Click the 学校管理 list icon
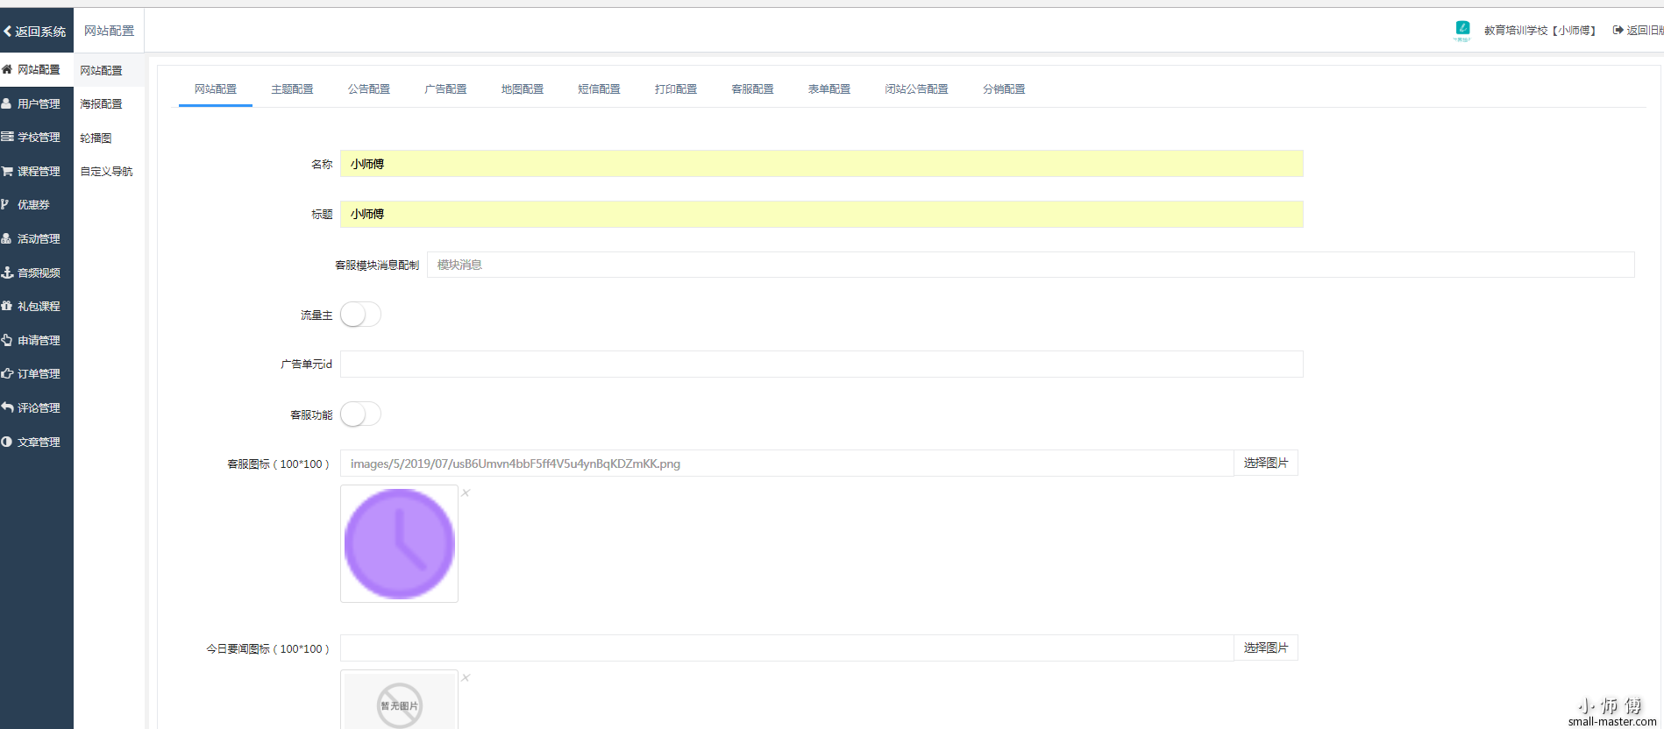The width and height of the screenshot is (1664, 729). pos(7,137)
